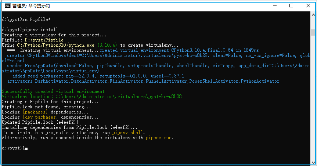Screen dimensions: 317x166
Task: Click the green version '(3.10.4)'
Action: tap(107, 45)
